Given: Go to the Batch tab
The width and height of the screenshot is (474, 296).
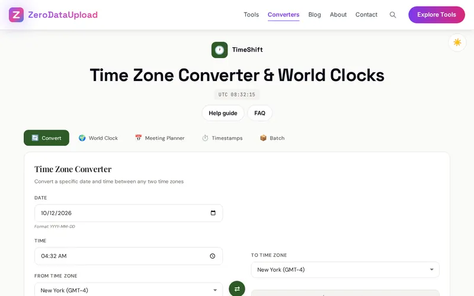Looking at the screenshot, I should coord(272,138).
